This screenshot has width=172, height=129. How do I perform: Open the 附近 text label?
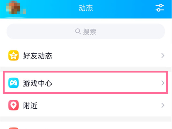click(x=30, y=106)
